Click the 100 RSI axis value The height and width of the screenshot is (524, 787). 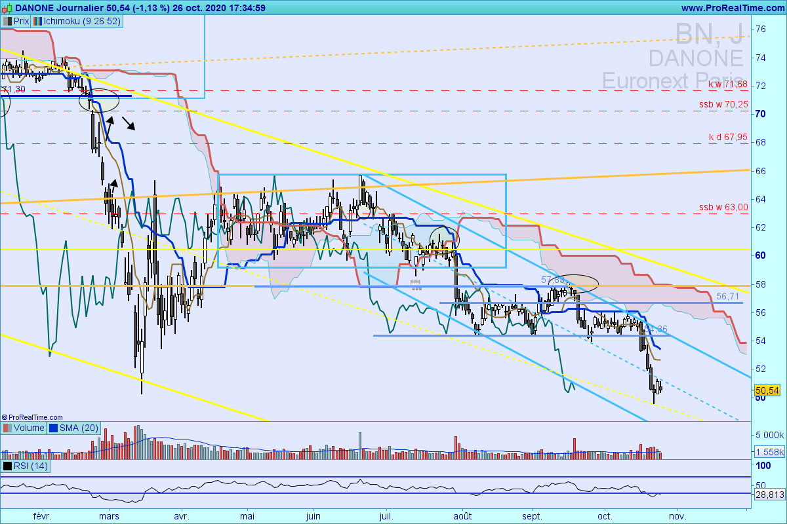(x=763, y=466)
